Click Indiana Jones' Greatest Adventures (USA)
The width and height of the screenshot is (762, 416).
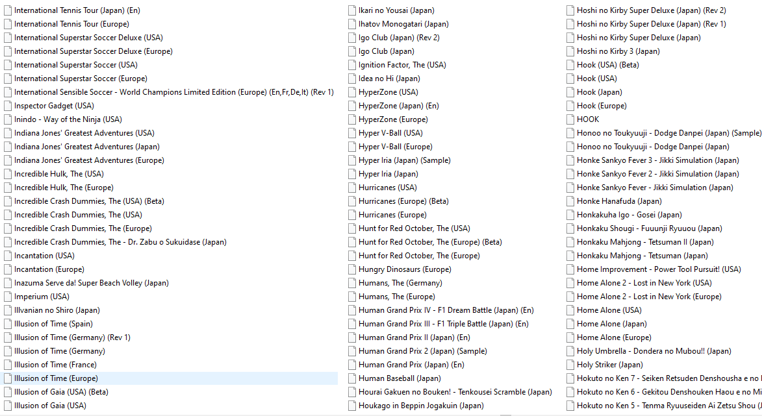tap(84, 133)
